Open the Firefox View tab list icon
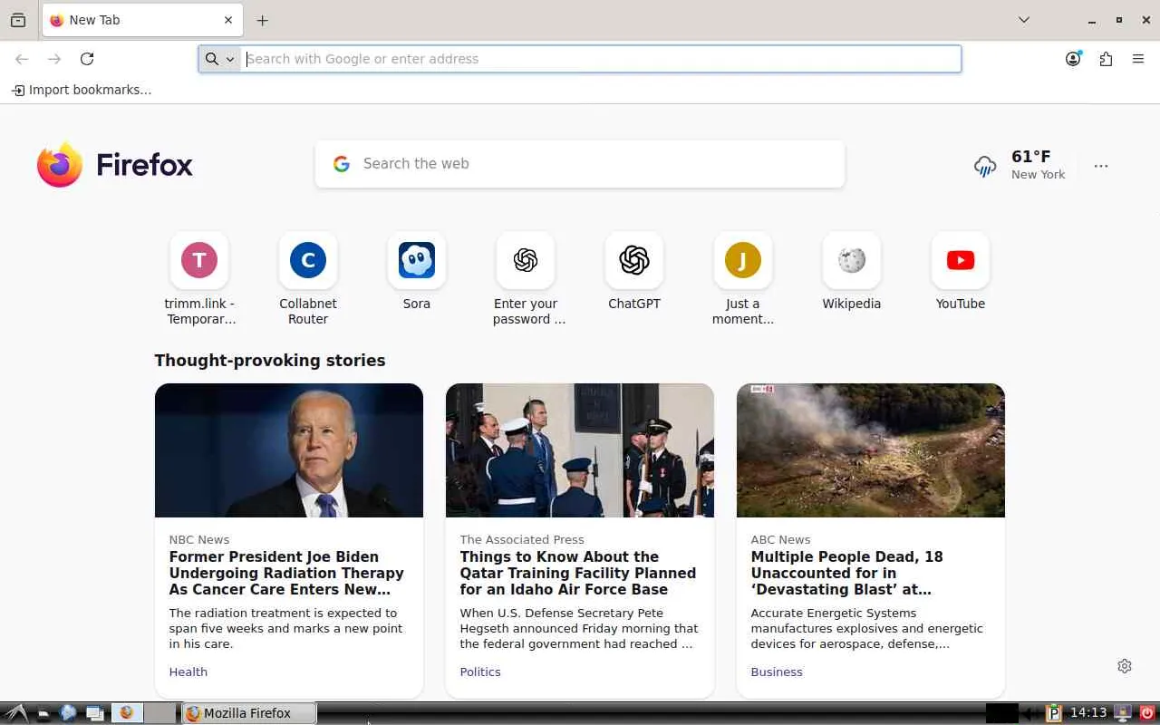The image size is (1160, 725). click(18, 20)
